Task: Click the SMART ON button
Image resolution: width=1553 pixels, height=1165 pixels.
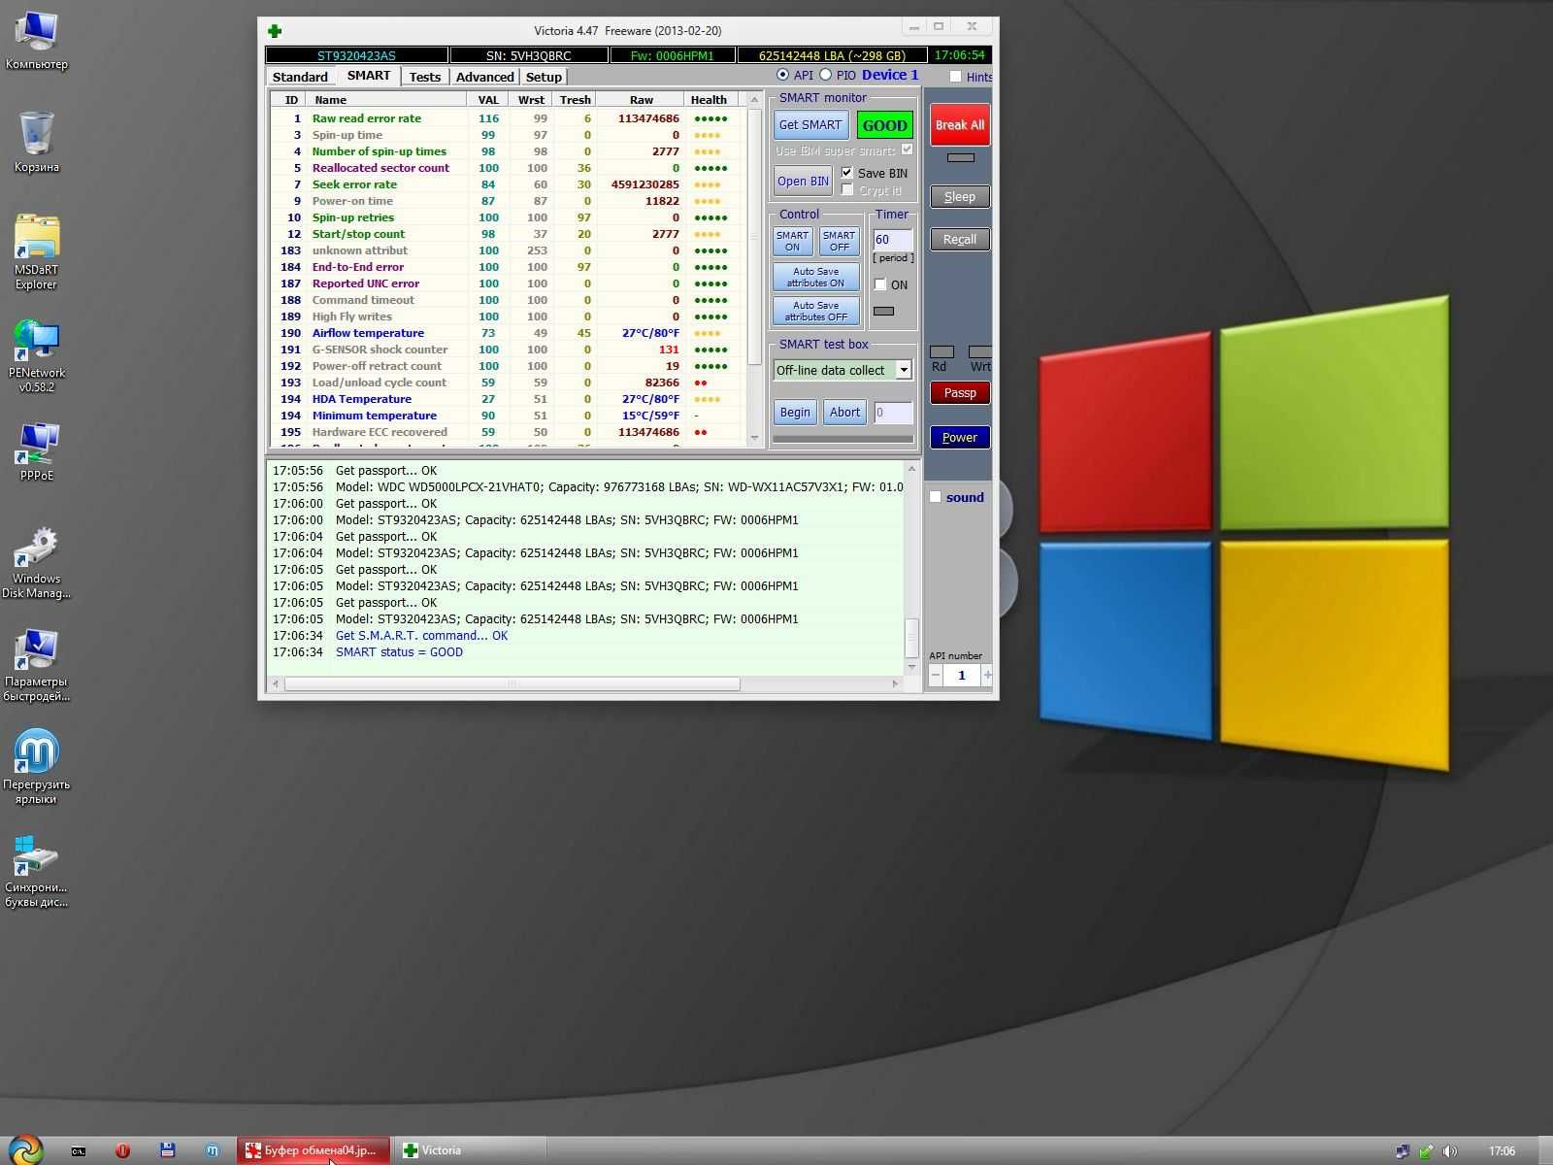Action: (792, 241)
